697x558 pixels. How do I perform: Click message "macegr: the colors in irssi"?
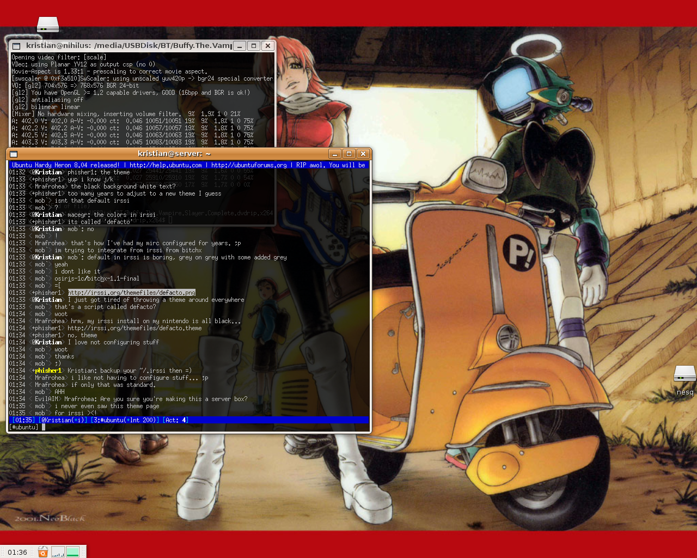112,215
